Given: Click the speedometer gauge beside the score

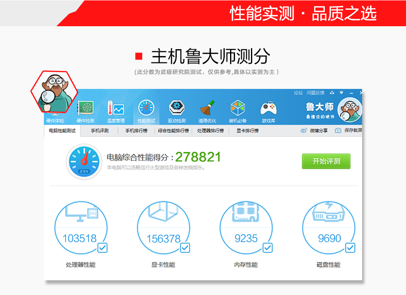Looking at the screenshot, I should (84, 161).
